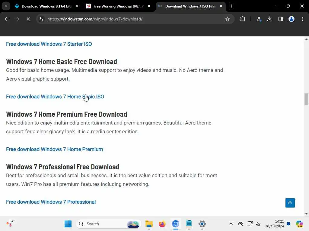The width and height of the screenshot is (309, 231).
Task: Select the Download Windows 7 ISO File tab
Action: pos(190,6)
